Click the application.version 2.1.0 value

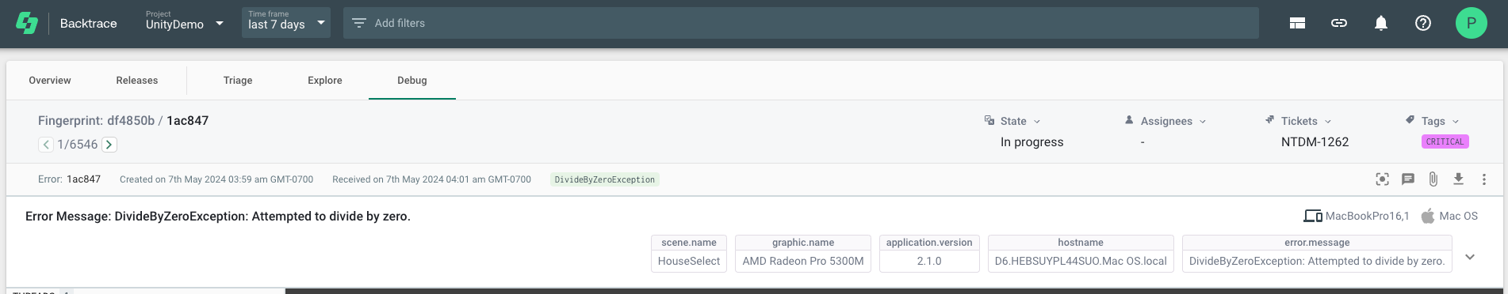click(x=929, y=262)
